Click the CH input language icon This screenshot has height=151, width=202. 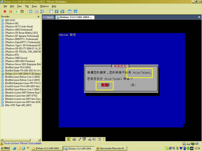[68, 139]
